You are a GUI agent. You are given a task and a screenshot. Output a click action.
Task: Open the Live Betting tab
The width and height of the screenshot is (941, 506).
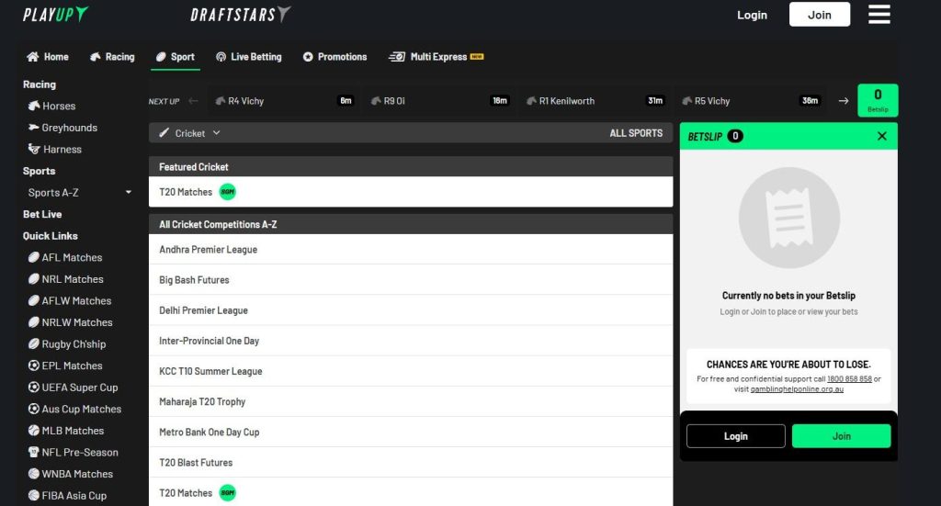[x=248, y=57]
